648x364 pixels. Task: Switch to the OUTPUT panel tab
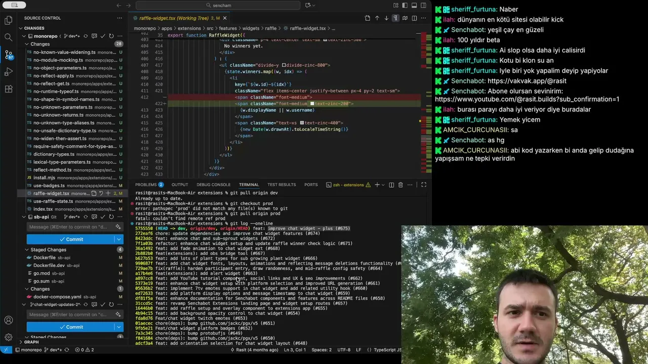click(x=180, y=185)
